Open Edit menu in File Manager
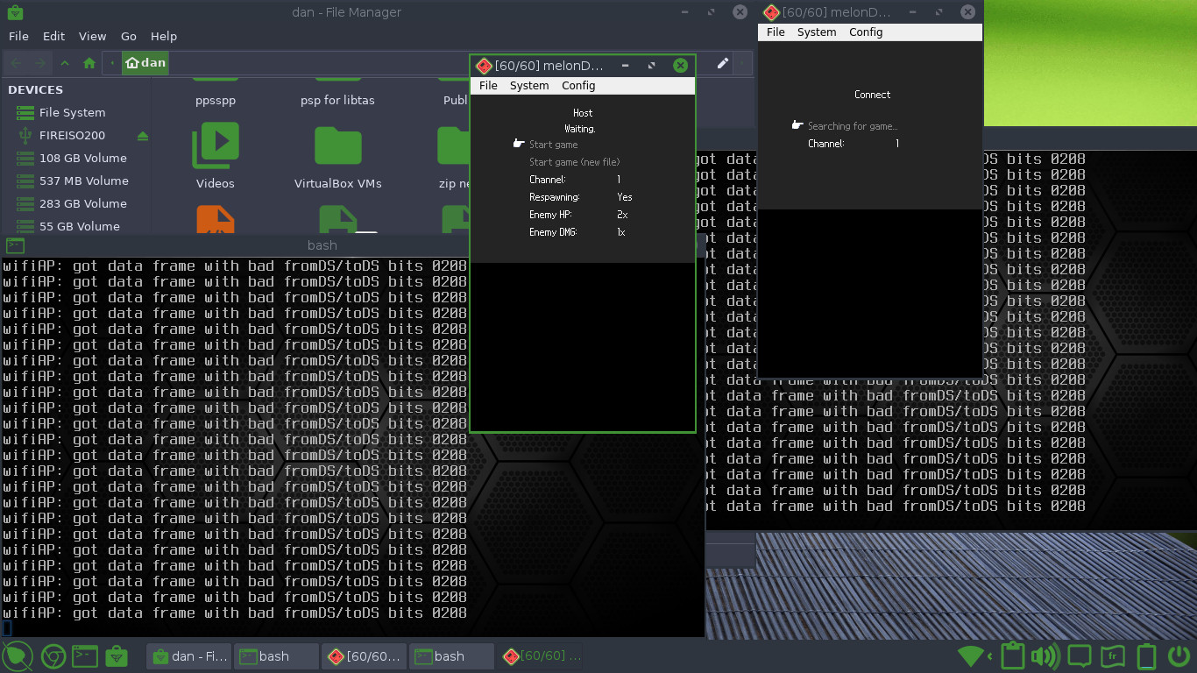1197x673 pixels. [x=53, y=36]
